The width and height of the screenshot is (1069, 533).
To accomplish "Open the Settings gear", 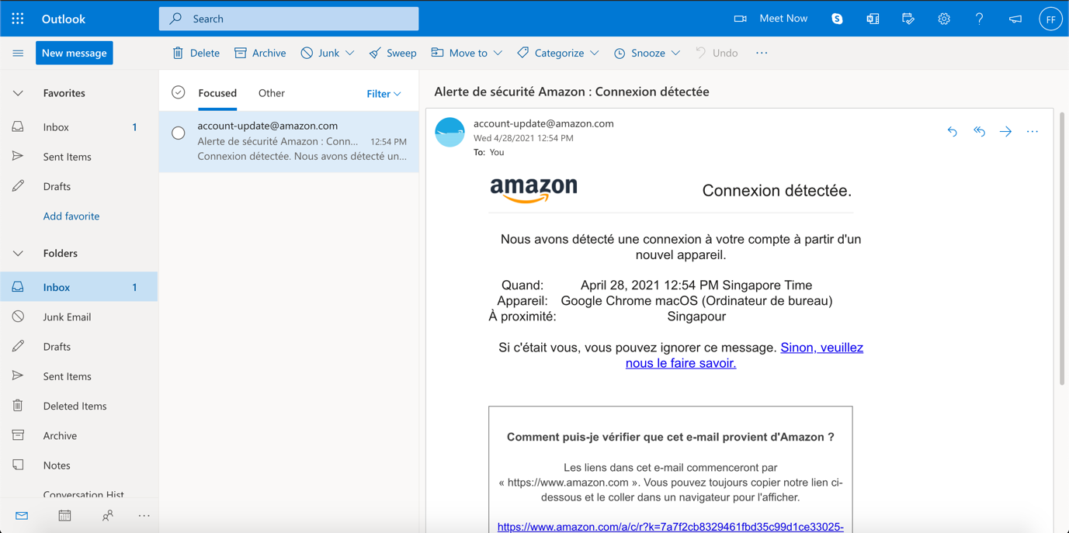I will [943, 19].
